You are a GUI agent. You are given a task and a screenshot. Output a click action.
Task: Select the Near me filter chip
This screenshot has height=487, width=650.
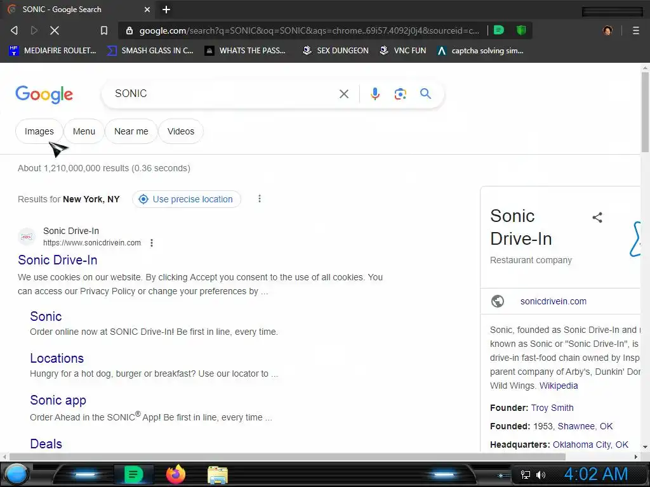click(131, 131)
